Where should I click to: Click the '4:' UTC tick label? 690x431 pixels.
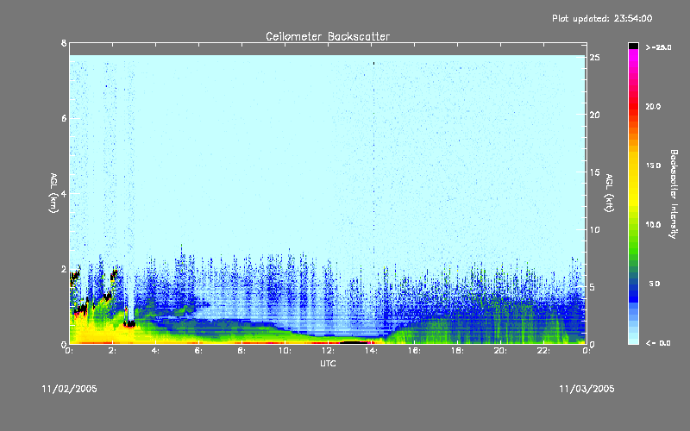tap(156, 351)
